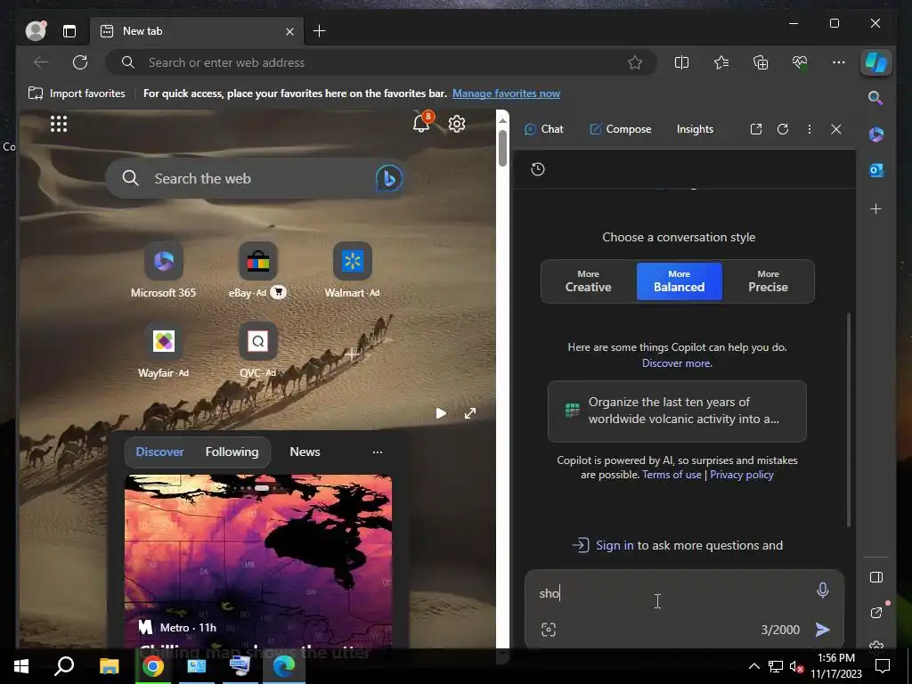
Task: Click the Bing chat icon in search box
Action: click(x=389, y=178)
